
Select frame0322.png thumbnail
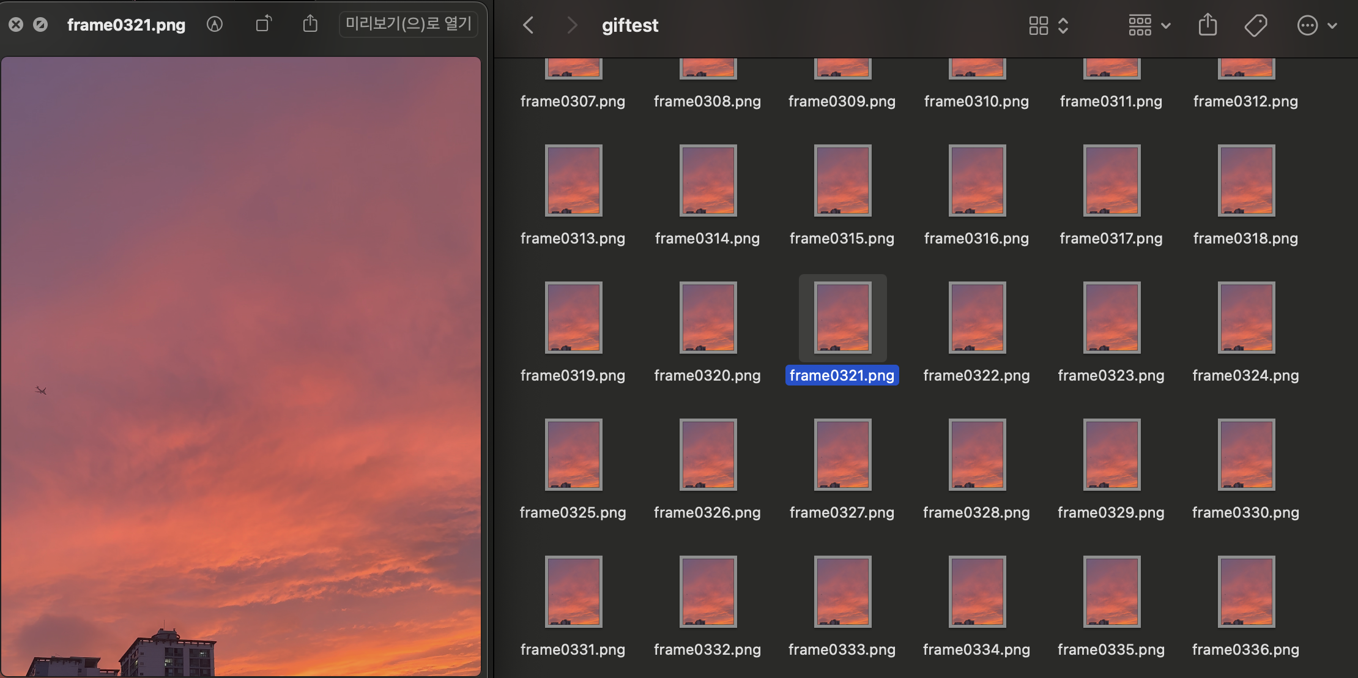coord(977,318)
